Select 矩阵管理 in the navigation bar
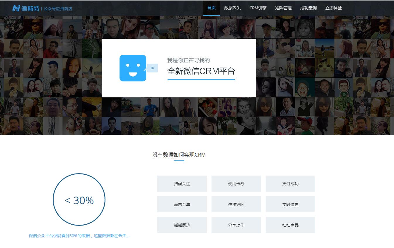This screenshot has width=394, height=248. [283, 8]
